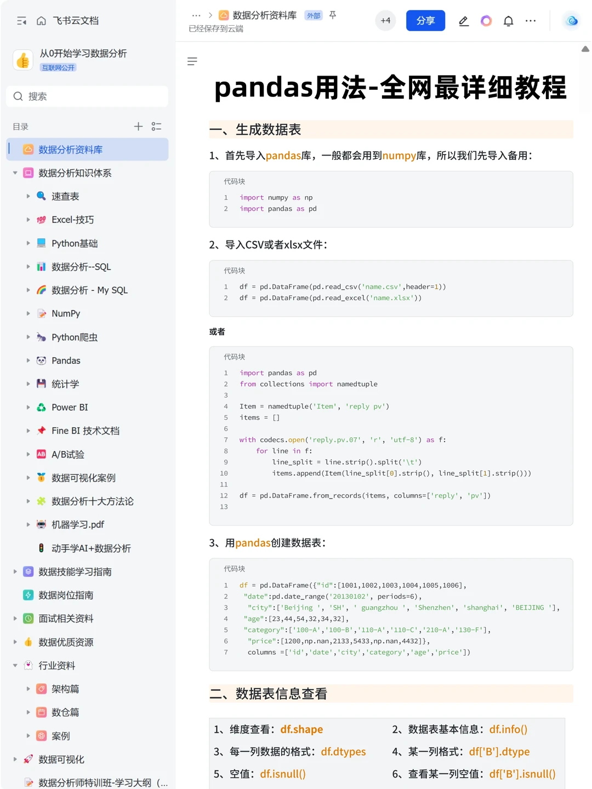
Task: Toggle the AI assistant bubble at top right
Action: click(572, 21)
